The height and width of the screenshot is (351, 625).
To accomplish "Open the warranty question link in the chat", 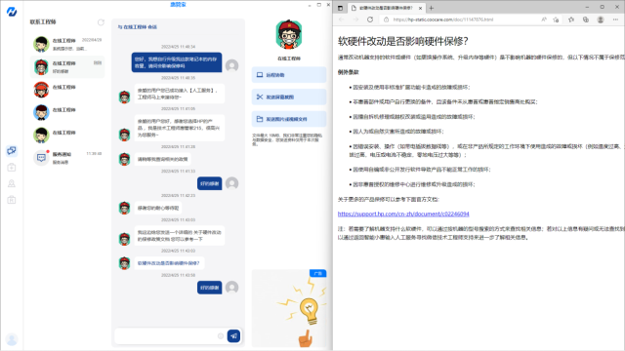I will click(169, 263).
